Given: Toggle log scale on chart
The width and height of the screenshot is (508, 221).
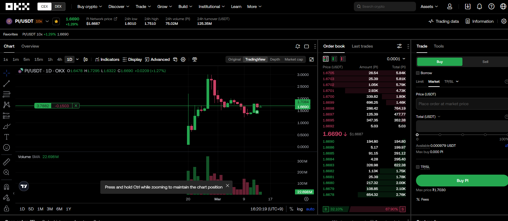Looking at the screenshot, I should (300, 209).
